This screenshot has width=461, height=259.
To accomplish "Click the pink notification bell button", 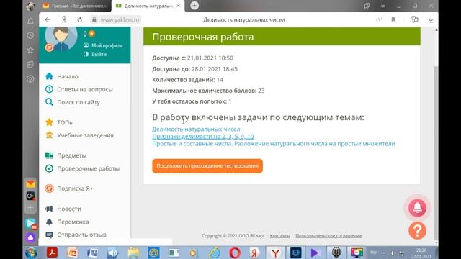I will click(418, 208).
